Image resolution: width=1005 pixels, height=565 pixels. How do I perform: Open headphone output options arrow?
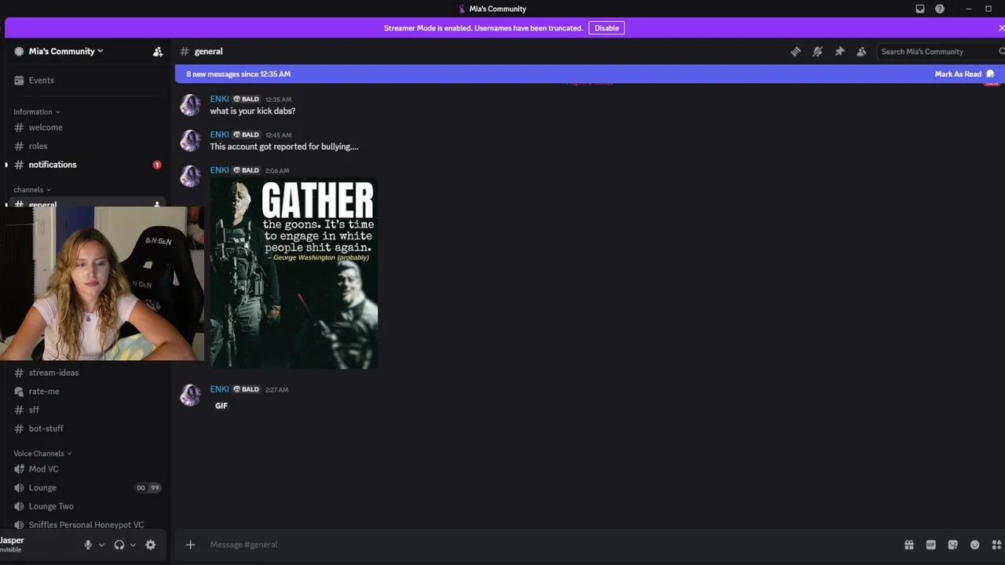point(133,545)
